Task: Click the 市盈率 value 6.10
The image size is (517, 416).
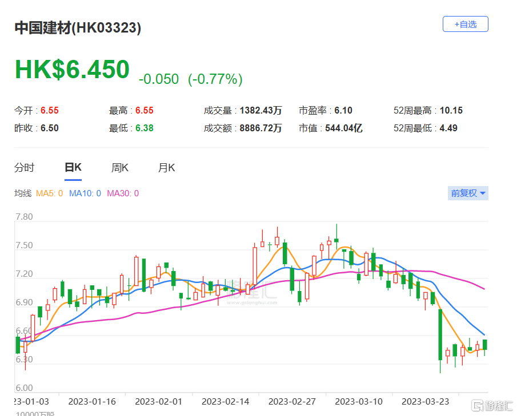Action: pyautogui.click(x=343, y=110)
